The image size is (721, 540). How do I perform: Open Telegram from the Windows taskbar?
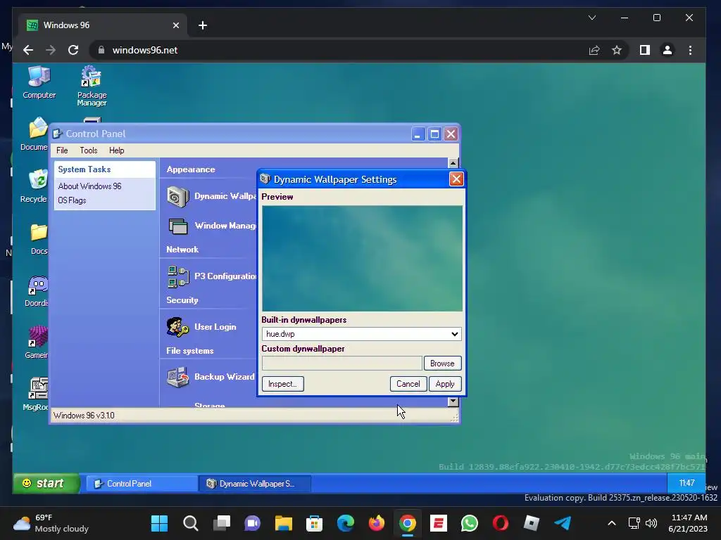click(x=563, y=523)
